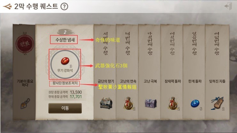Click the 수상한 냄새 quest title
Screen dimensions: 237x133
tap(65, 40)
